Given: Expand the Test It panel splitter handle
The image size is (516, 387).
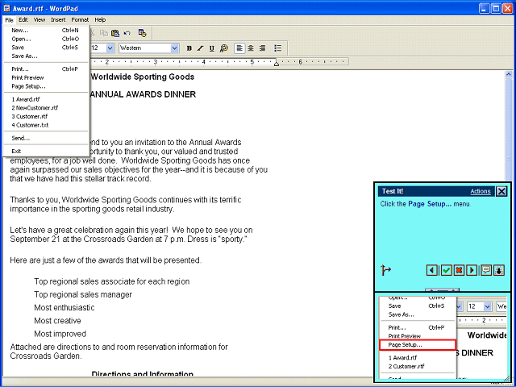Looking at the screenshot, I should [443, 290].
